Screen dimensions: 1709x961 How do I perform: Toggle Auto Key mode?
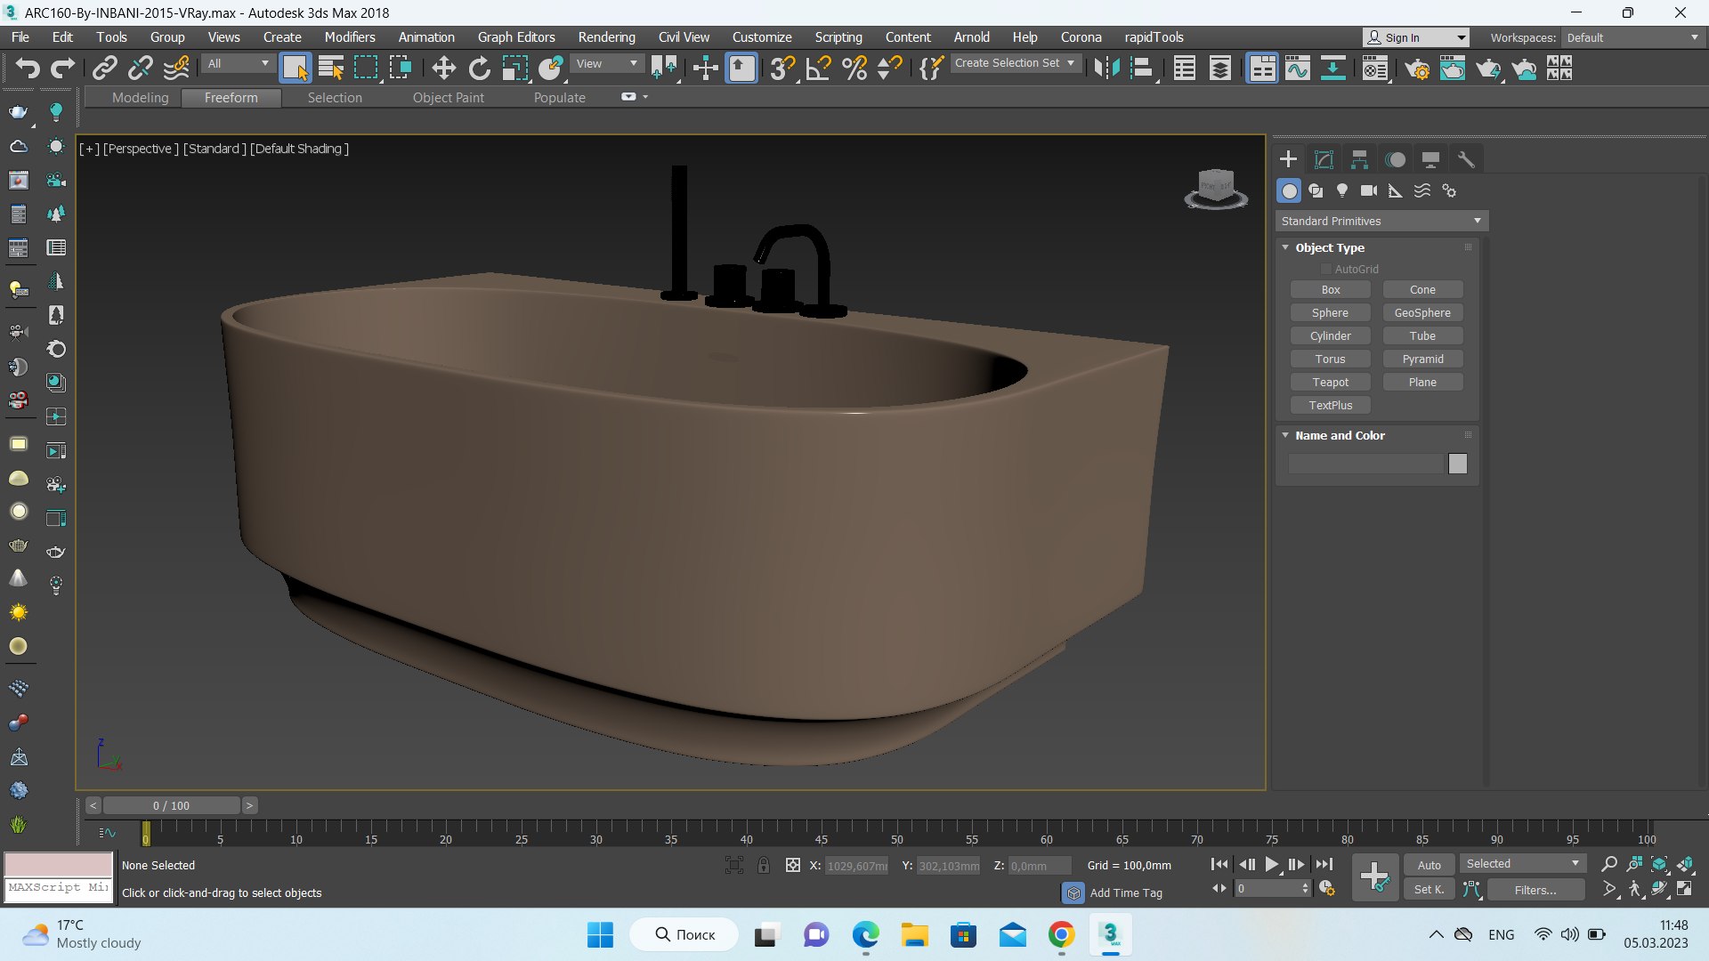click(x=1430, y=865)
